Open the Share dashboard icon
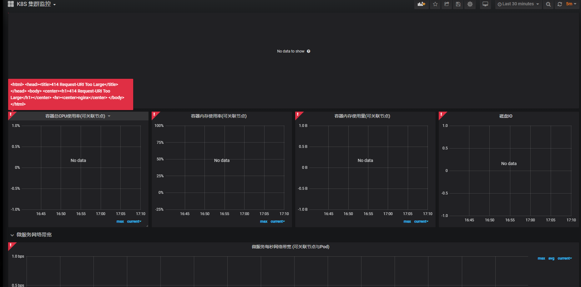This screenshot has height=287, width=581. point(446,4)
